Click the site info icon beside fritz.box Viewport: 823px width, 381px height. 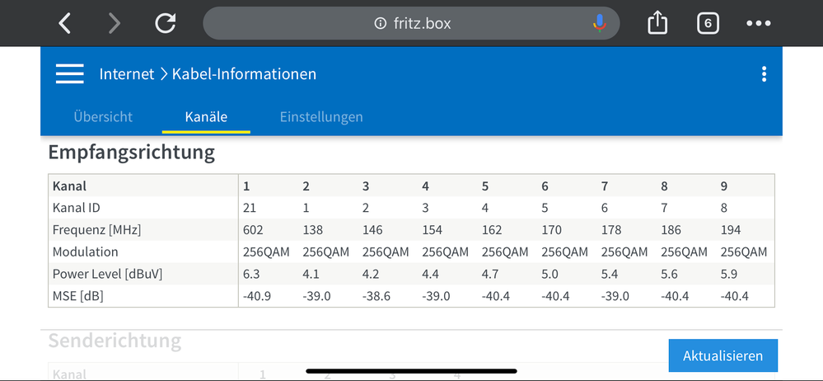coord(380,24)
